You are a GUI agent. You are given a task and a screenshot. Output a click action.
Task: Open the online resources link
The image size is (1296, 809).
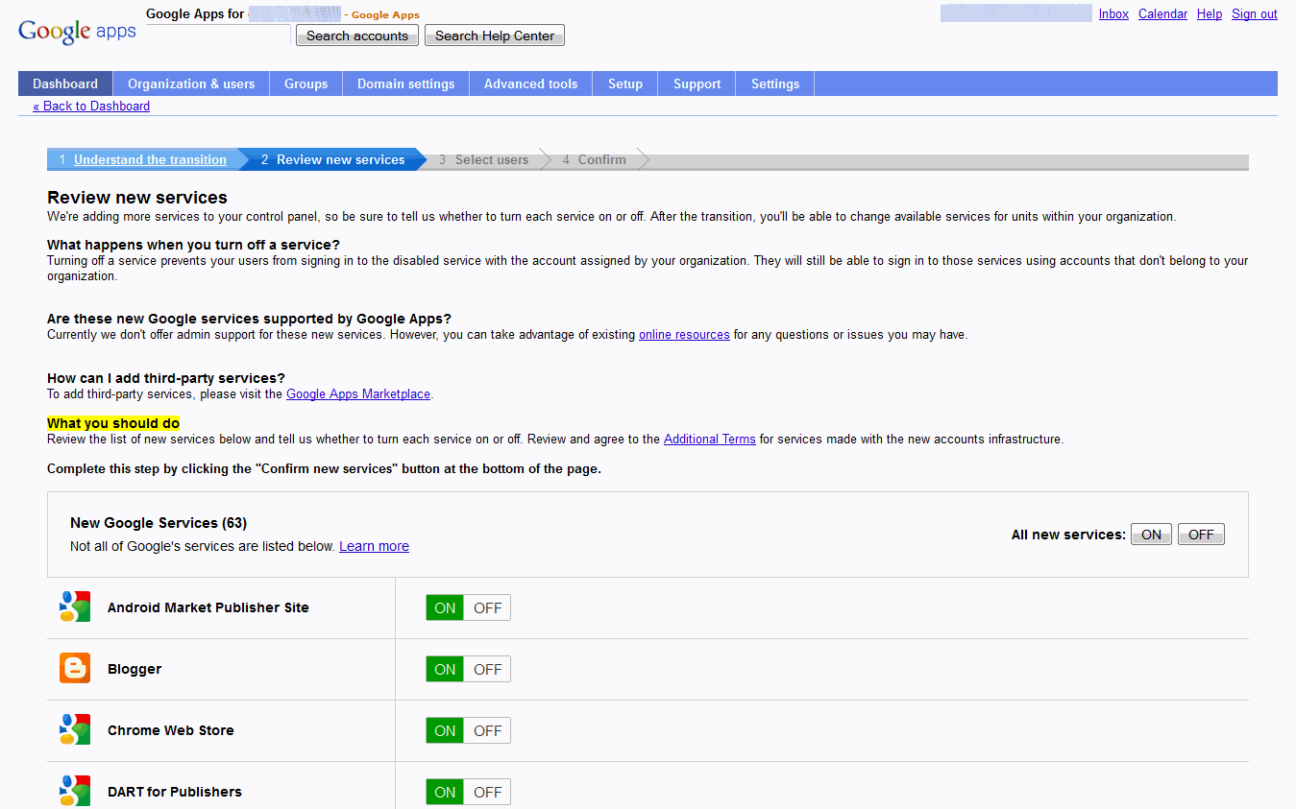684,335
